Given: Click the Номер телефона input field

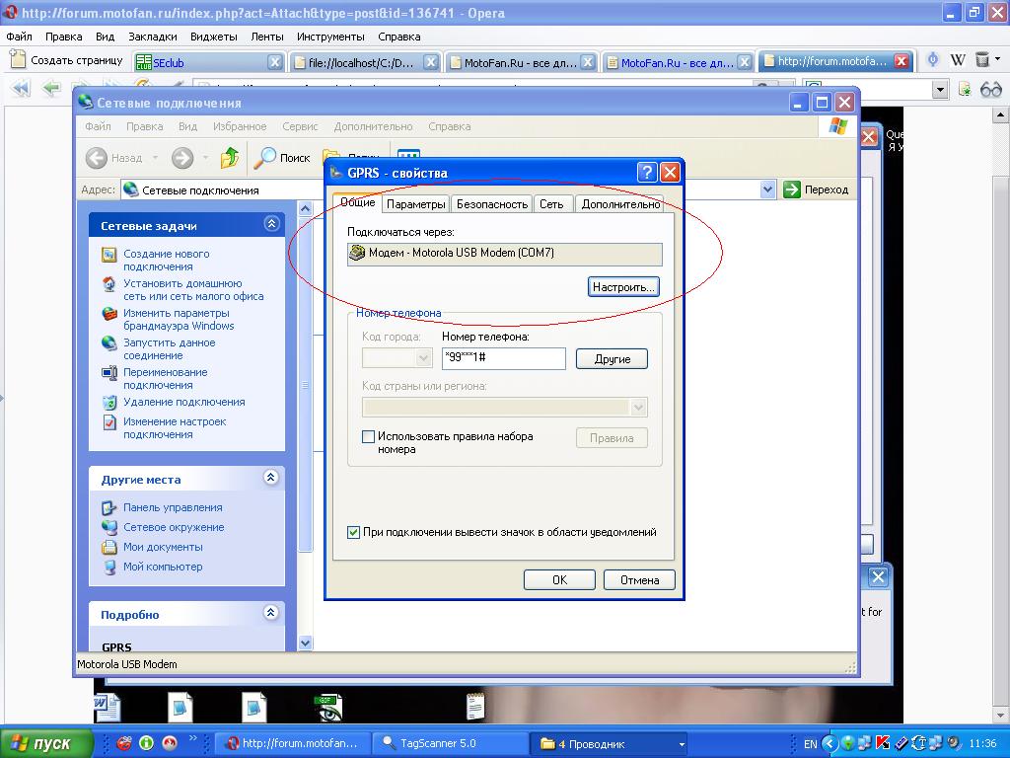Looking at the screenshot, I should (504, 358).
